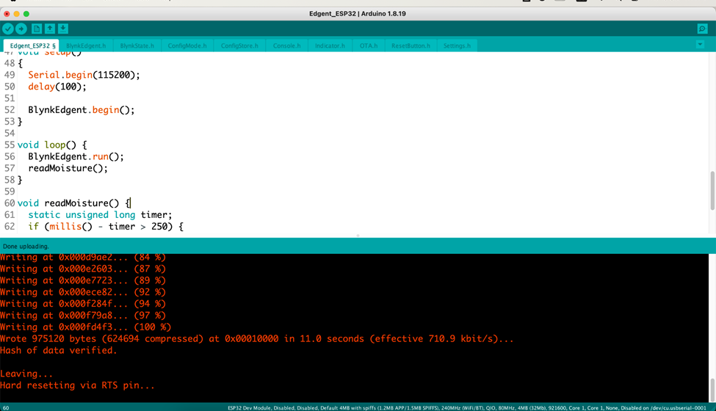This screenshot has height=411, width=716.
Task: Switch to the BlynkEdgent.h tab
Action: coord(86,46)
